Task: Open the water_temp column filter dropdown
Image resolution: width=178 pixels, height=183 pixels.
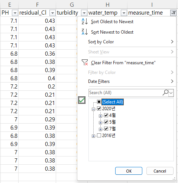Action: click(x=124, y=13)
